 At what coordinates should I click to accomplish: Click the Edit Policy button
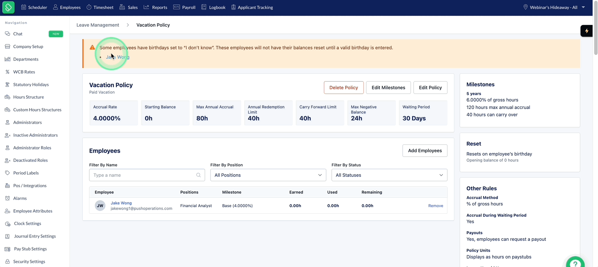pyautogui.click(x=430, y=87)
